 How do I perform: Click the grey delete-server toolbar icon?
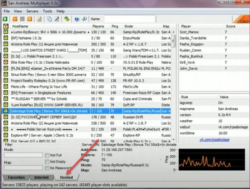(x=22, y=19)
